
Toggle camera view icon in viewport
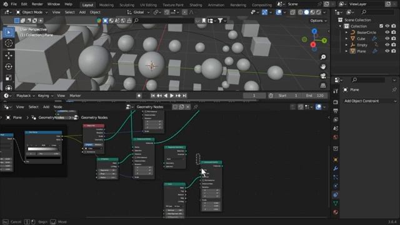point(323,76)
